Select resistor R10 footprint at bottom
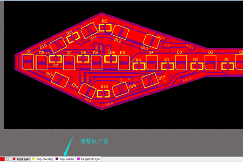Image resolution: width=243 pixels, height=162 pixels. [x=103, y=94]
